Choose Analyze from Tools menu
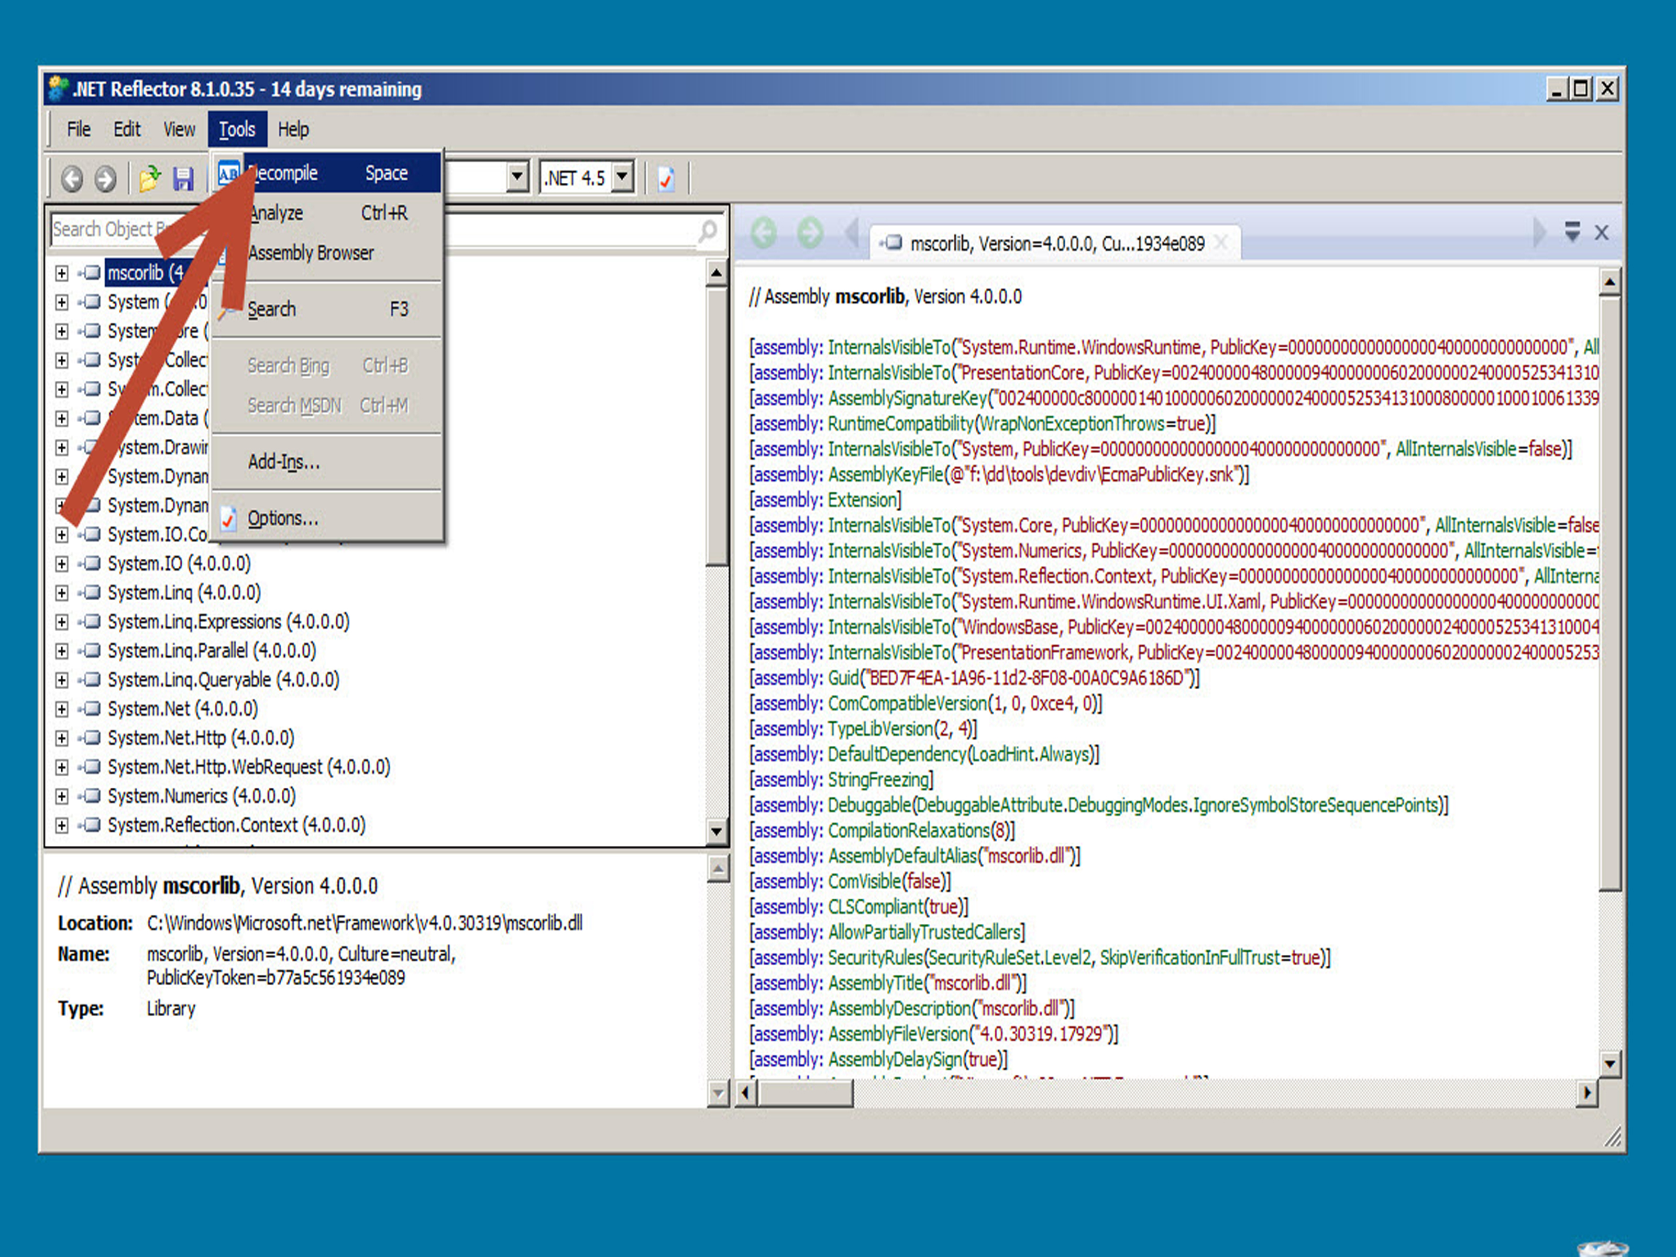Image resolution: width=1676 pixels, height=1257 pixels. pos(327,213)
